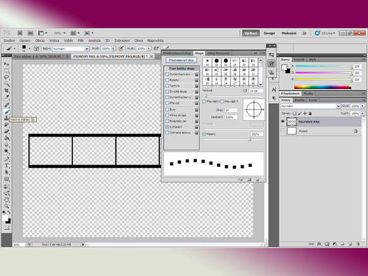368x276 pixels.
Task: Hide the FILMOVY PAS layer
Action: (x=283, y=121)
